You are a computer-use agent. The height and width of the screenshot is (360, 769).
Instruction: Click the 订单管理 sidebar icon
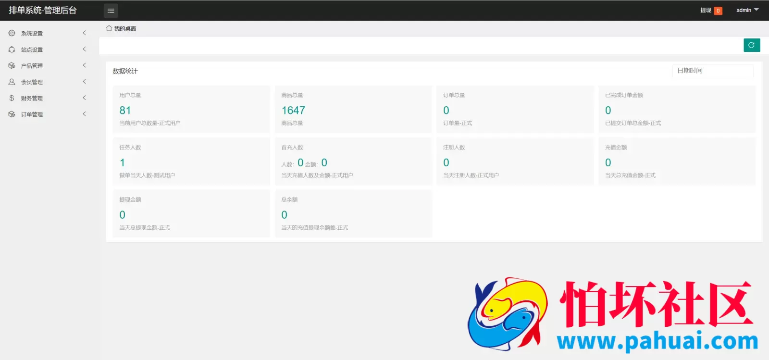[x=12, y=114]
